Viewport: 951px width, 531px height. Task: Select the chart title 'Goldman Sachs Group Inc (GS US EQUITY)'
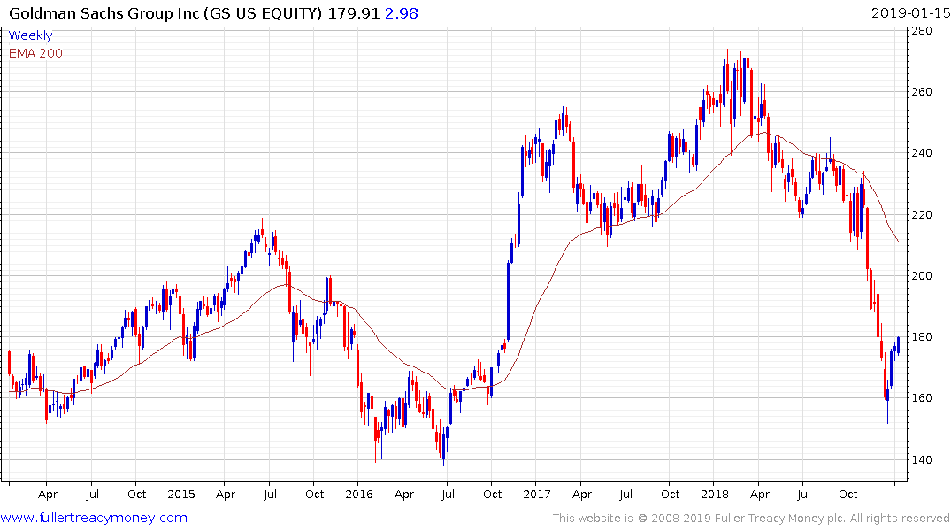pyautogui.click(x=165, y=13)
